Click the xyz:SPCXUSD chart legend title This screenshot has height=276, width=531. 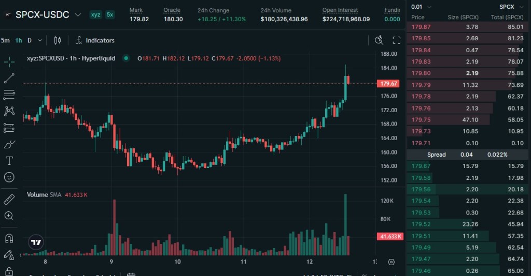coord(71,58)
